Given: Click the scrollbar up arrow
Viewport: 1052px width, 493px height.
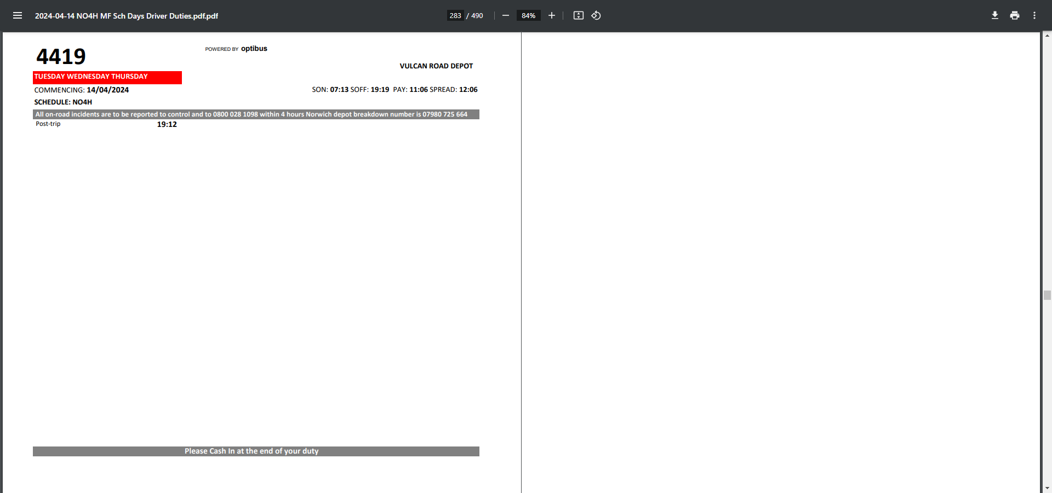Looking at the screenshot, I should tap(1047, 36).
